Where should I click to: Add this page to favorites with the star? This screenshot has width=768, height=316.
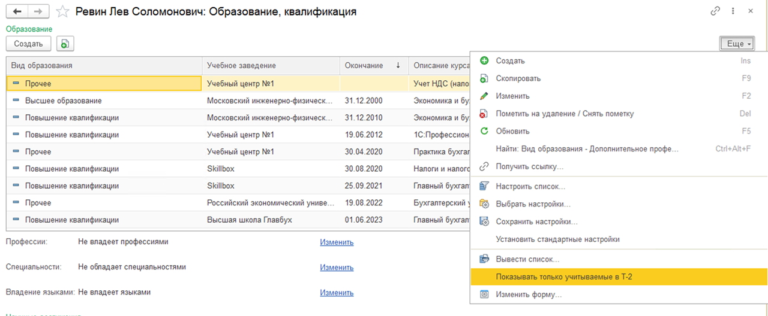click(x=62, y=11)
